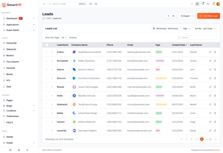Tick the checkbox for the Schumm row

47,78
